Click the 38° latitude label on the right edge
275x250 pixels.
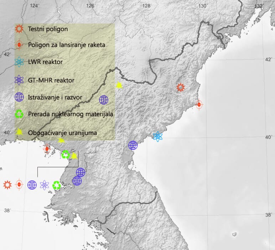tap(269, 214)
